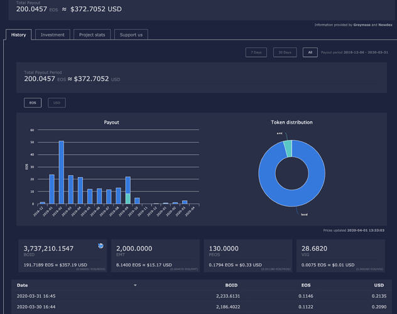Viewport: 397px width, 314px height.
Task: Open the Project stats tab
Action: click(x=92, y=35)
